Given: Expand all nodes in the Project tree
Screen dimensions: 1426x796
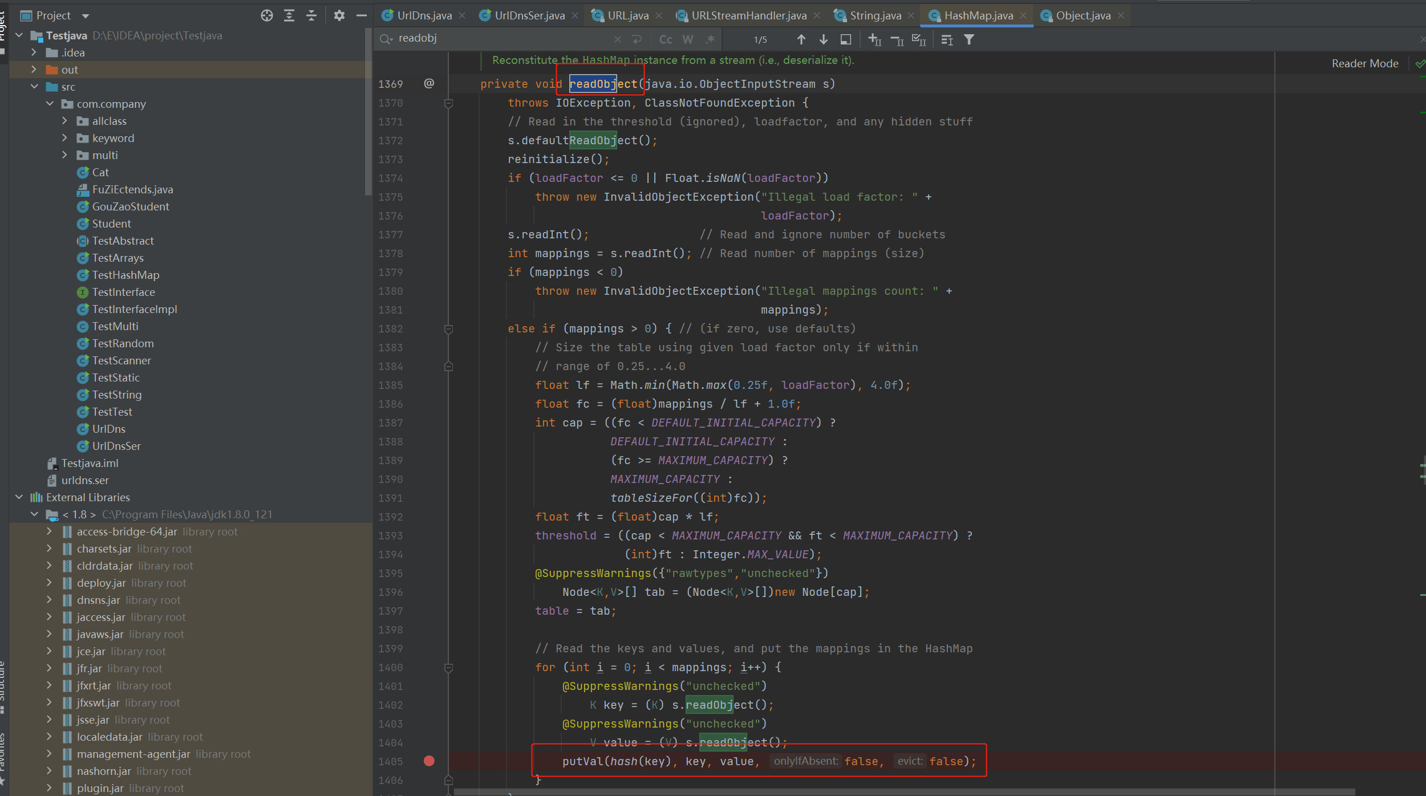Looking at the screenshot, I should pyautogui.click(x=289, y=15).
